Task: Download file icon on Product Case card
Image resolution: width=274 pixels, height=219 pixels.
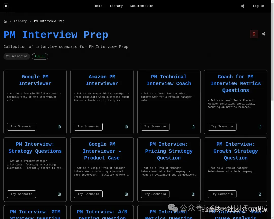Action: coord(126,194)
